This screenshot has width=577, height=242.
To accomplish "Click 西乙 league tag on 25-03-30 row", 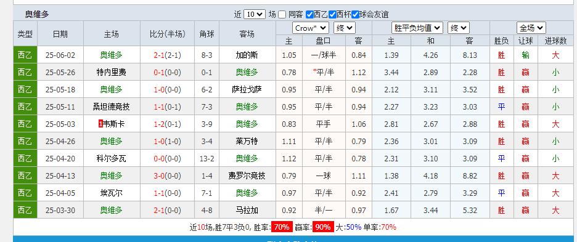I will 25,211.
